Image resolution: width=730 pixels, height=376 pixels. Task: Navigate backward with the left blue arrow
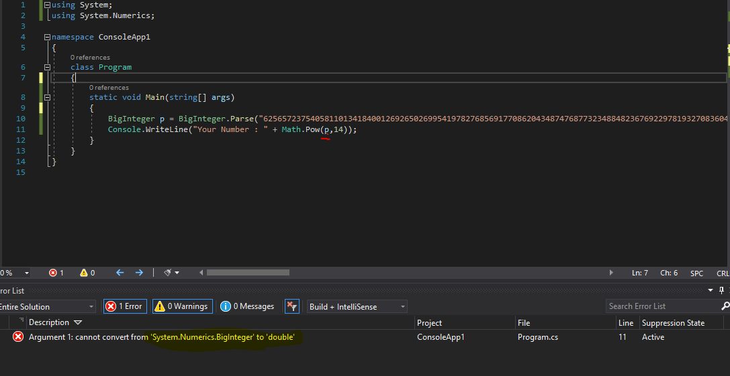click(x=120, y=273)
